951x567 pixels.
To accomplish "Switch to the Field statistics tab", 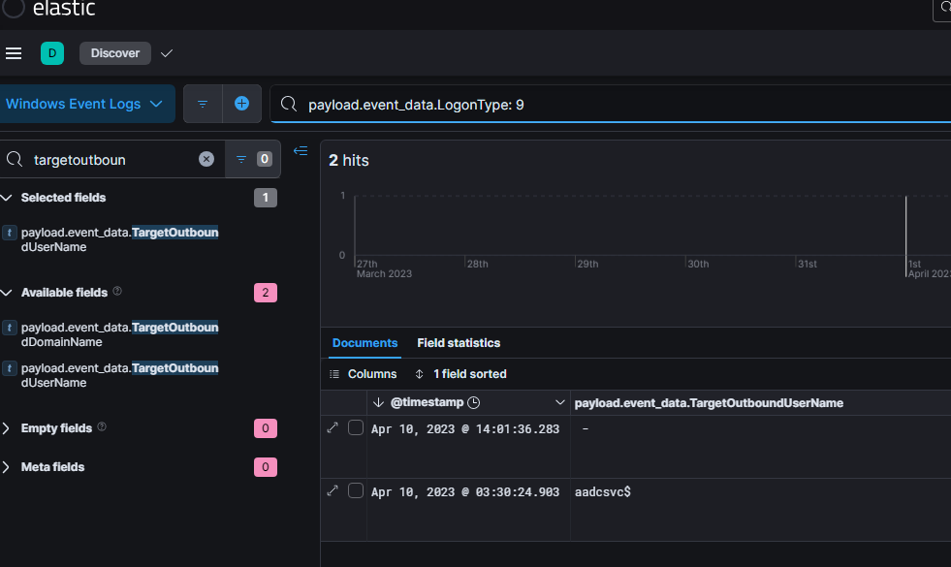I will (x=459, y=343).
